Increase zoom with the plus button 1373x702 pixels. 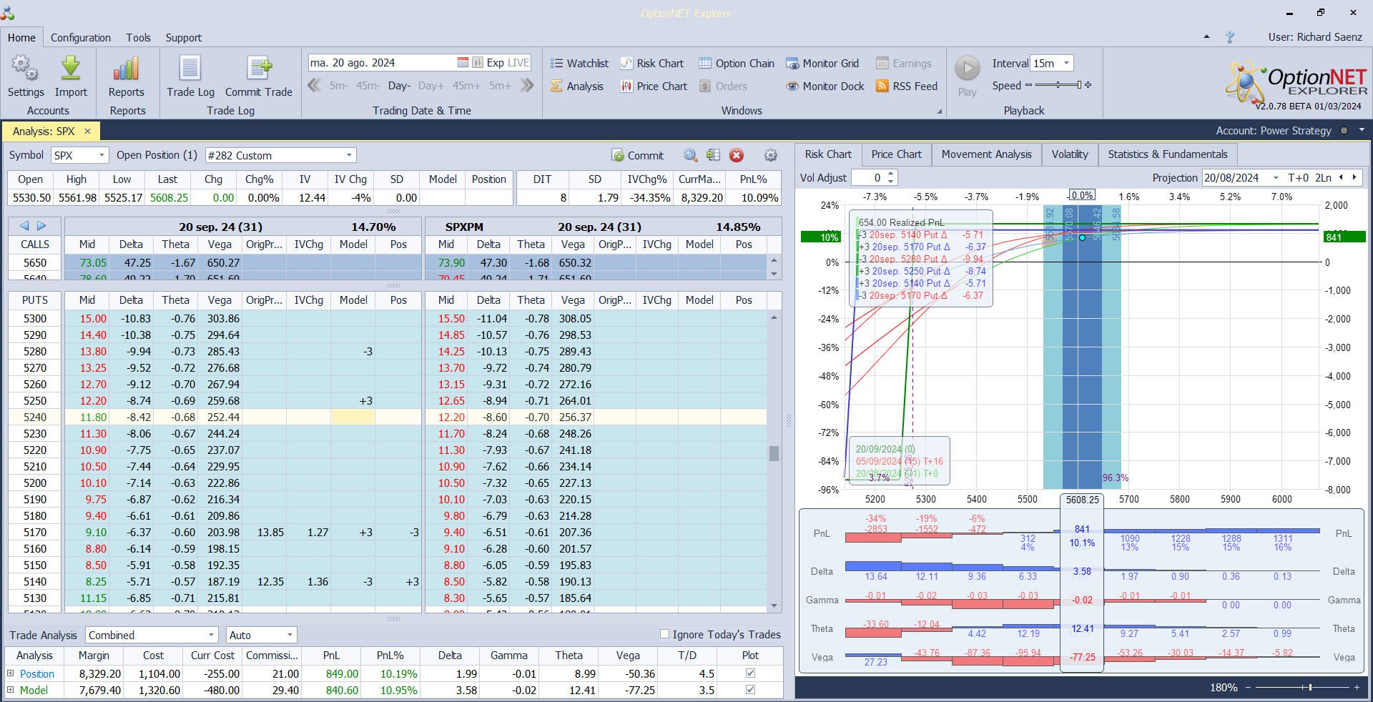coord(1357,687)
